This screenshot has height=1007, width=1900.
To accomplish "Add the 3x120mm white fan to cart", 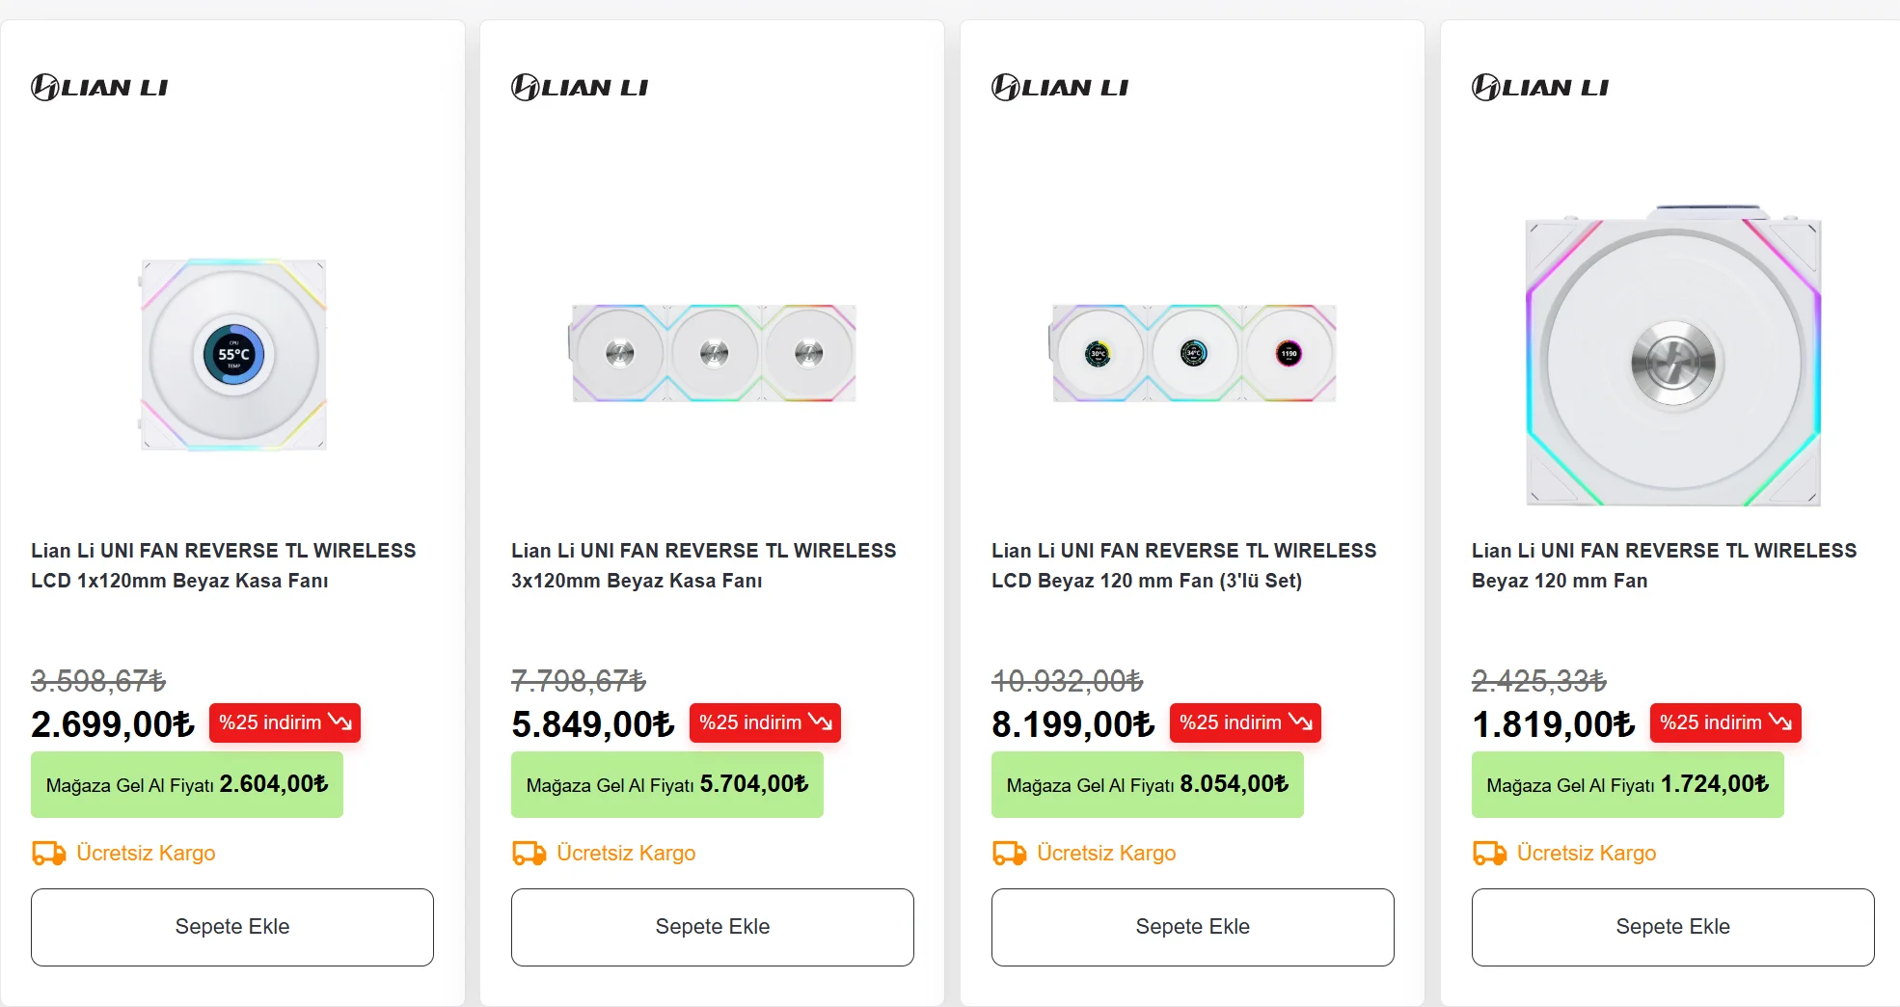I will click(713, 927).
